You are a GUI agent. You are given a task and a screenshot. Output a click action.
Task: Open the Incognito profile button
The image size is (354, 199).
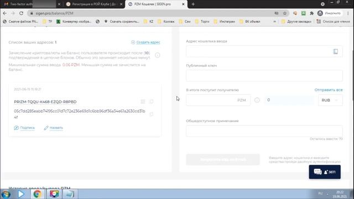329,13
